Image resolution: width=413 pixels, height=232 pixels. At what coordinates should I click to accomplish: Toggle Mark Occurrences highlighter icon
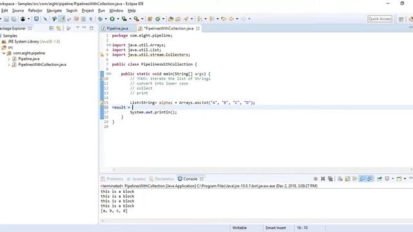pyautogui.click(x=62, y=19)
